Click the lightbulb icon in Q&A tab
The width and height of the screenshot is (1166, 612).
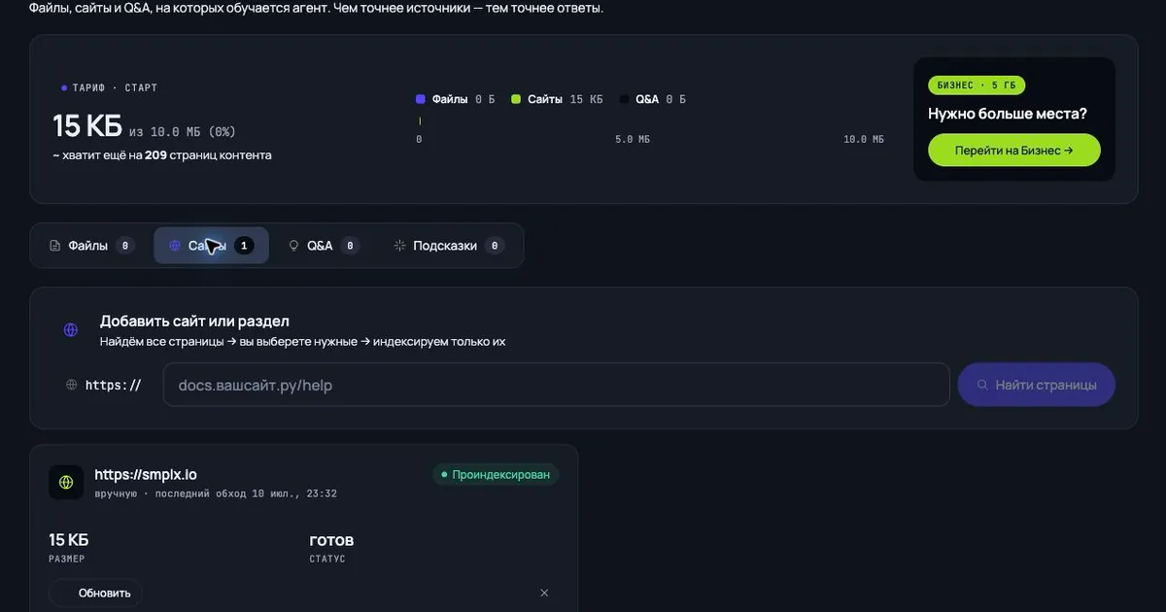[x=293, y=246]
